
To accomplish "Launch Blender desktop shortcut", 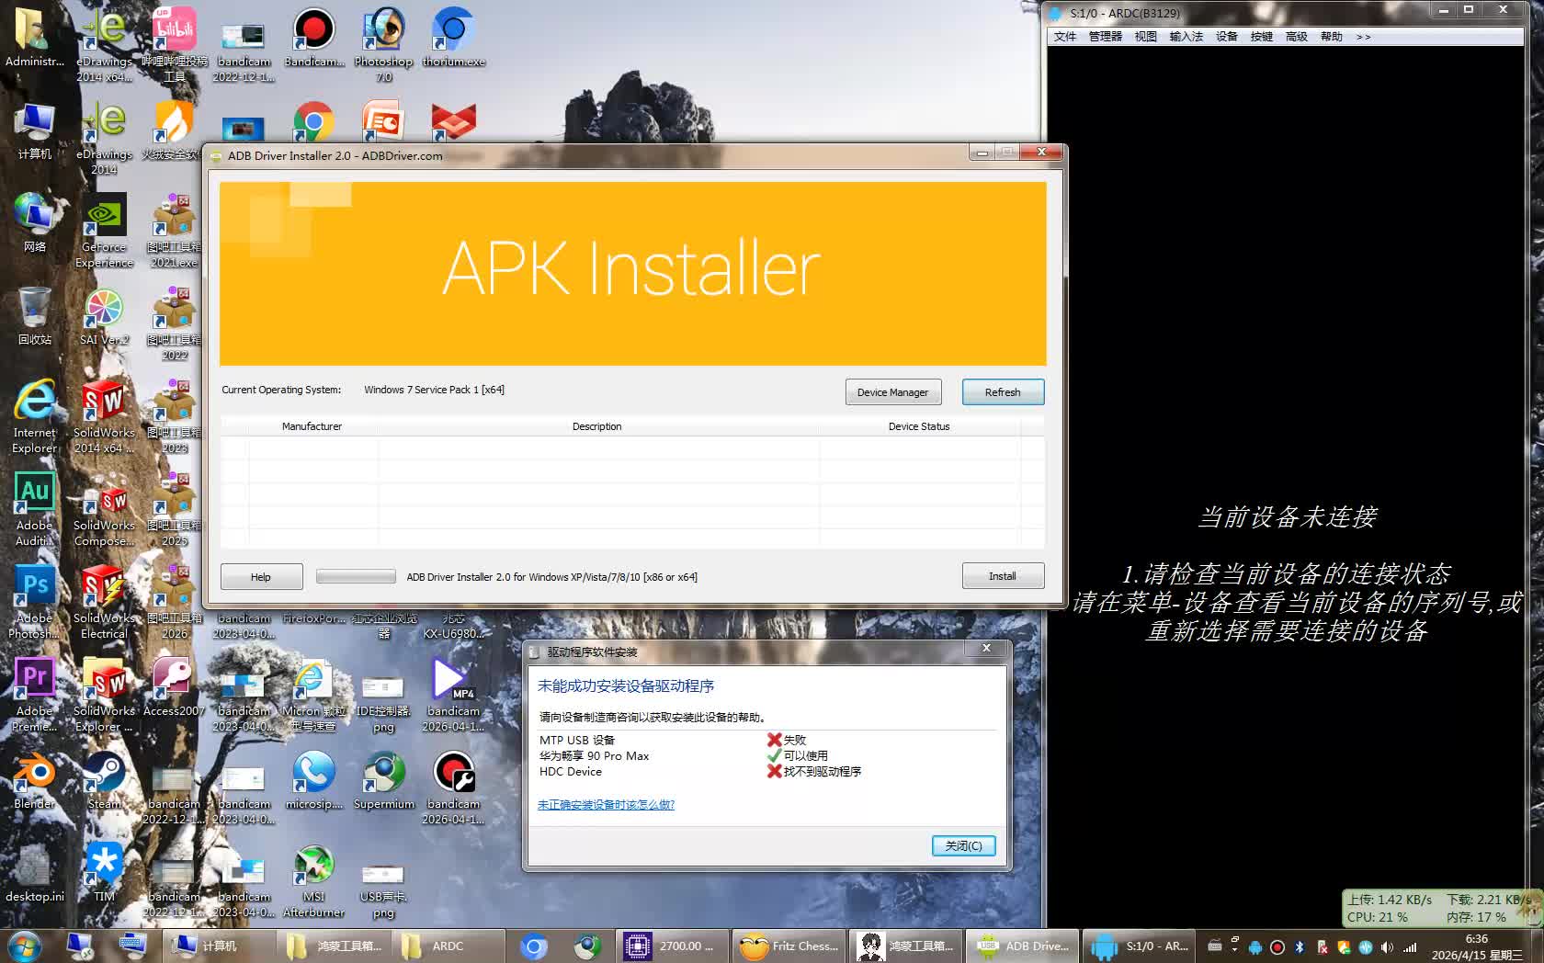I will click(x=34, y=780).
